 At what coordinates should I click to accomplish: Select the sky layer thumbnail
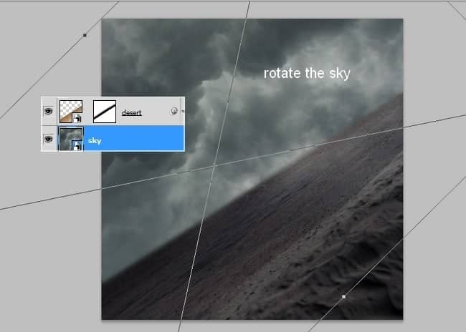71,139
